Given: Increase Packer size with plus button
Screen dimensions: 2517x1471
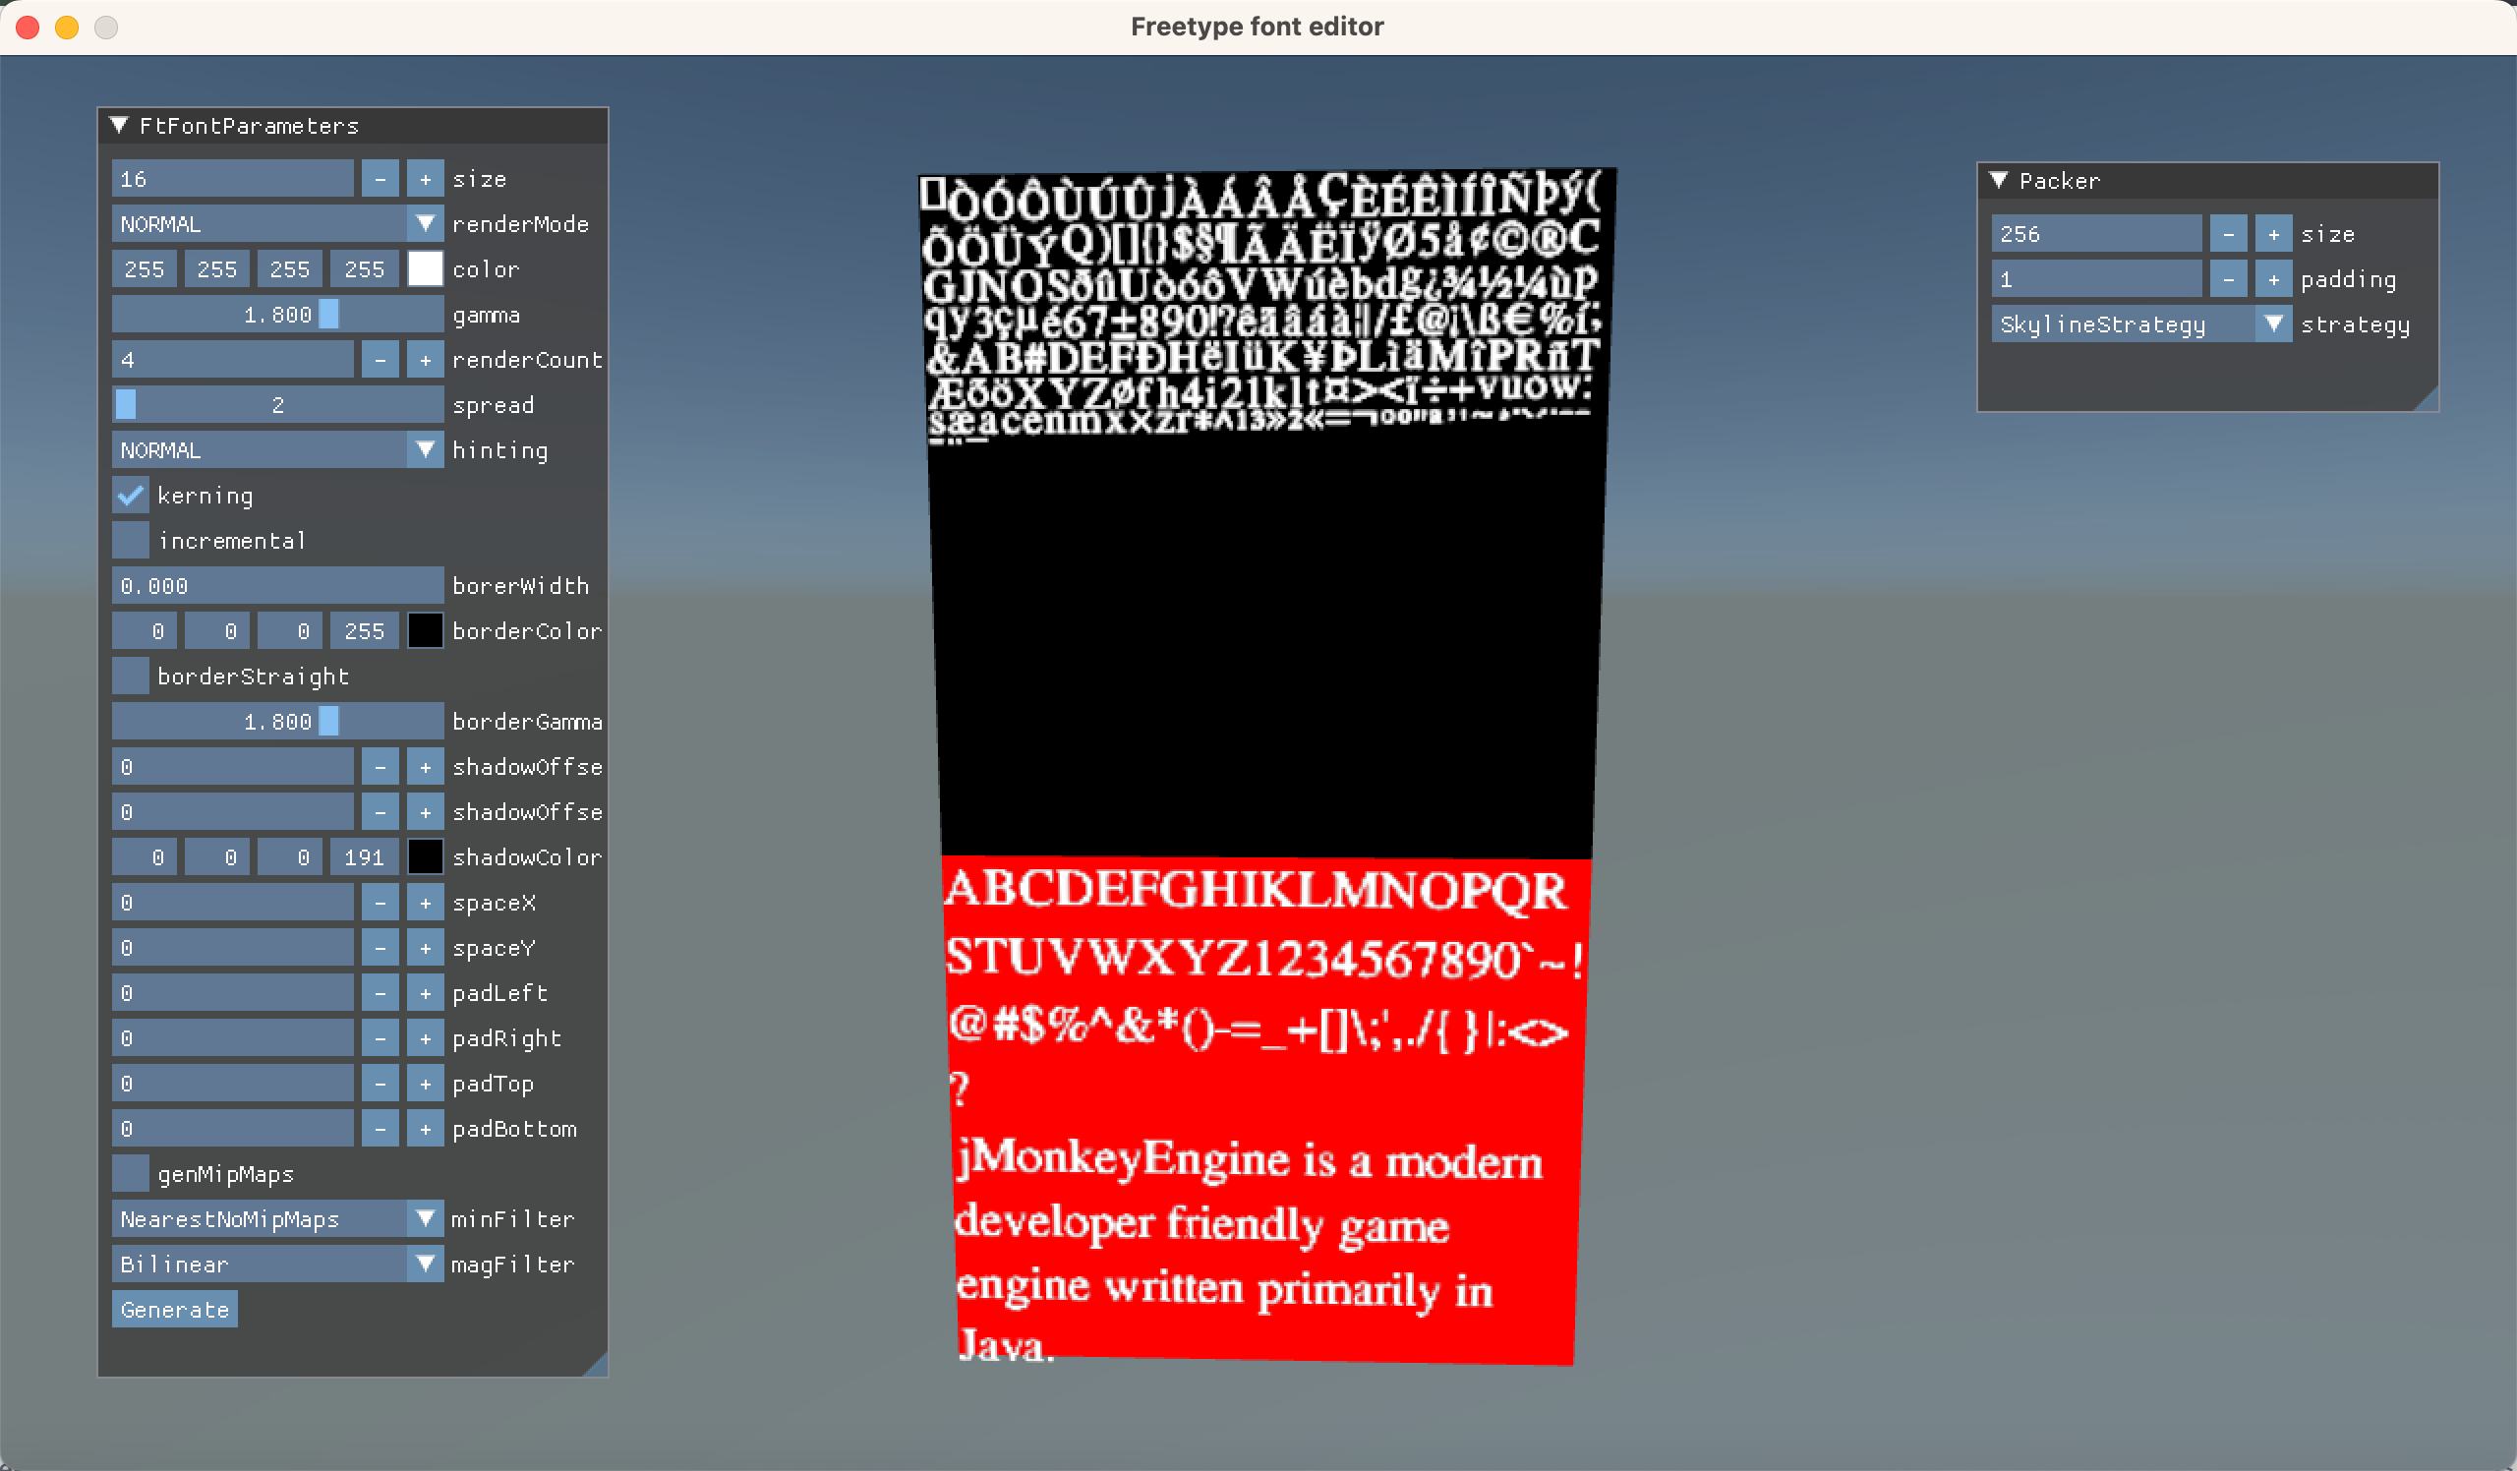Looking at the screenshot, I should point(2273,234).
